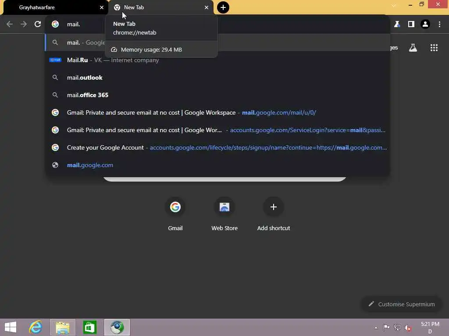Screen dimensions: 449x336
Task: Close the New Tab tab
Action: pyautogui.click(x=207, y=7)
